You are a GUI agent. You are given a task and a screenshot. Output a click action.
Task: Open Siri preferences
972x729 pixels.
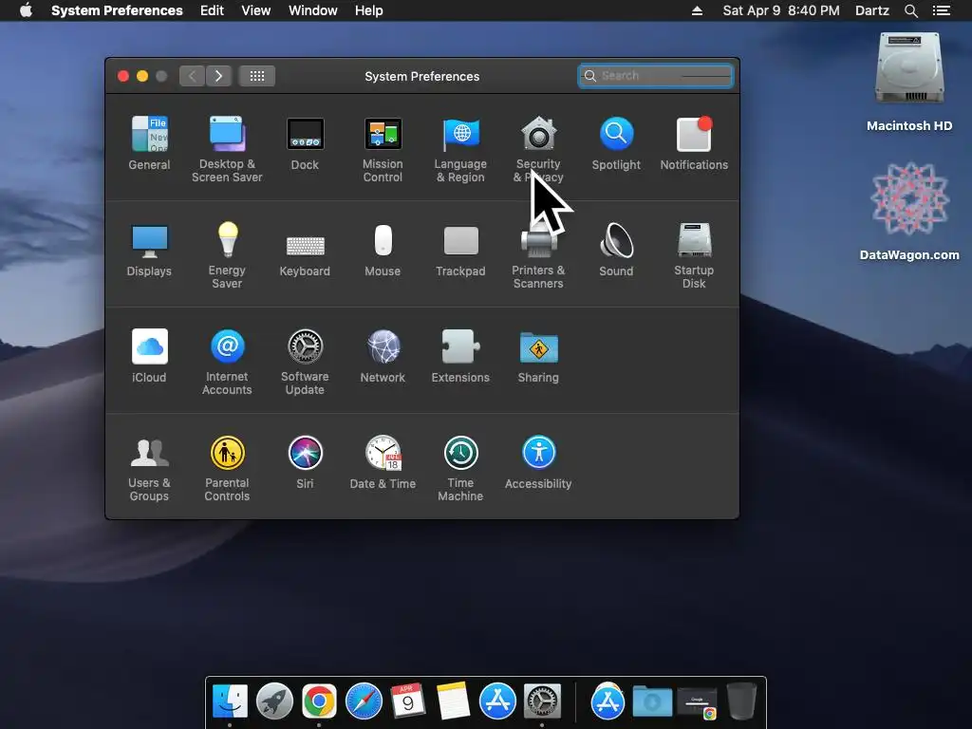(305, 462)
